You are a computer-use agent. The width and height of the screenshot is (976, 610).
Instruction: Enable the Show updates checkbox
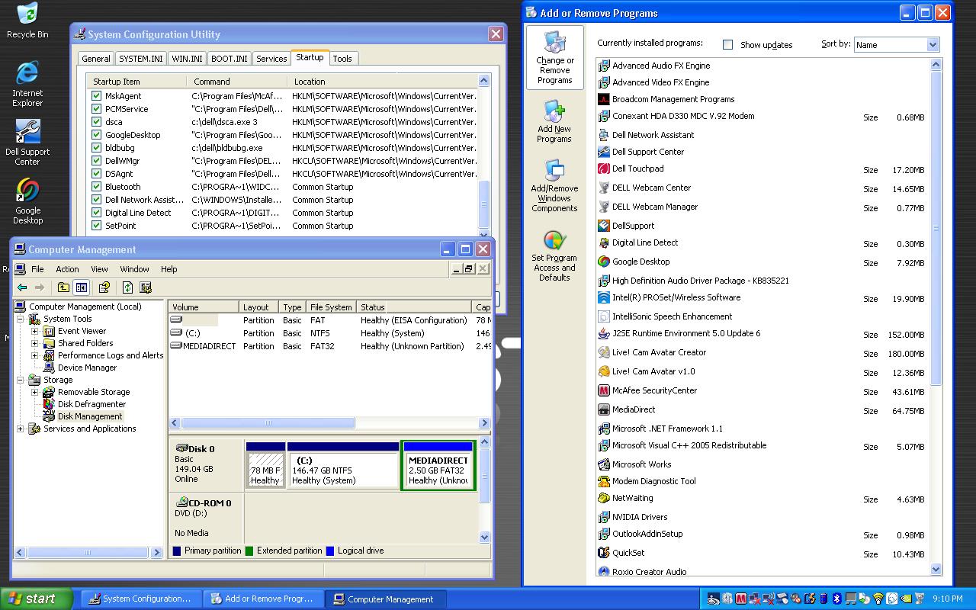point(727,45)
